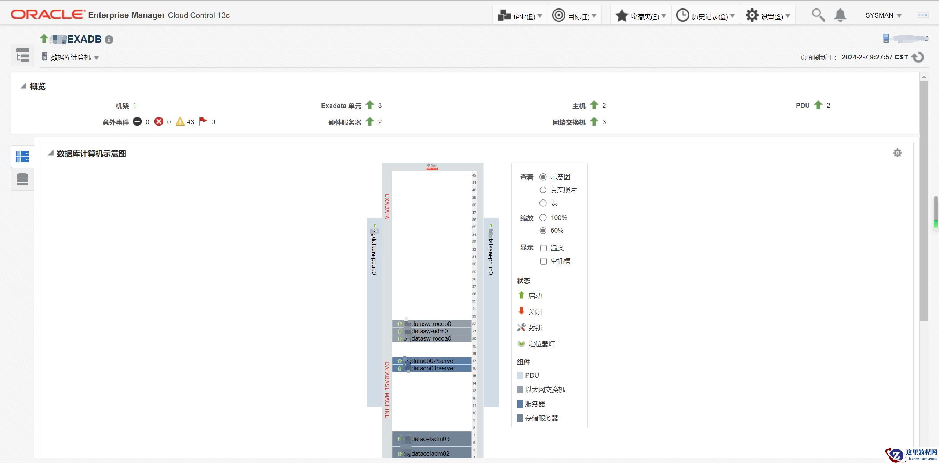This screenshot has height=463, width=939.
Task: Set zoom to 100% radio button
Action: (x=543, y=218)
